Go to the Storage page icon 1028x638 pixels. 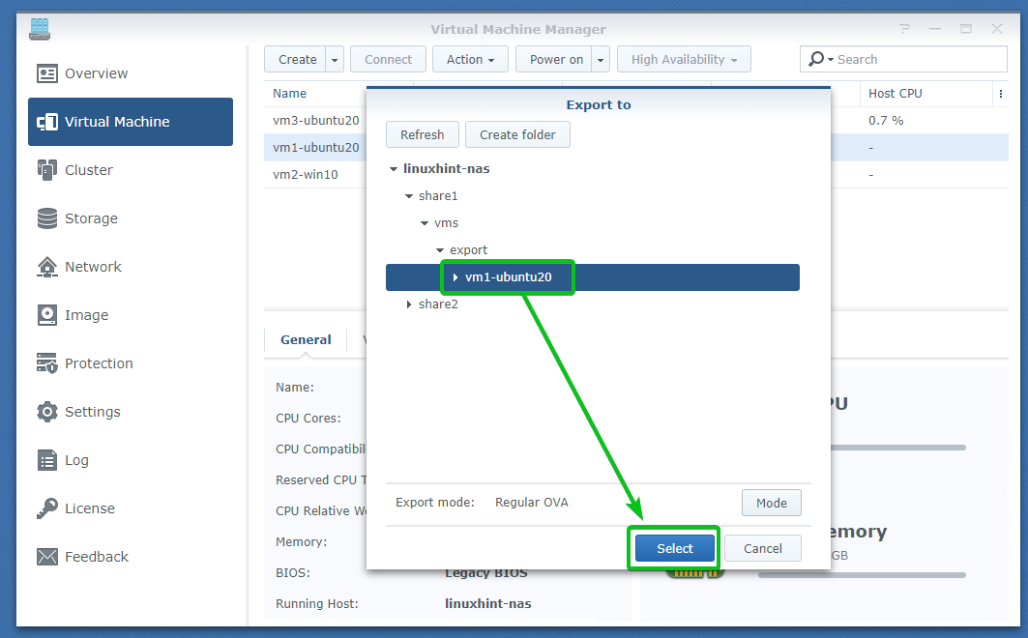(47, 218)
